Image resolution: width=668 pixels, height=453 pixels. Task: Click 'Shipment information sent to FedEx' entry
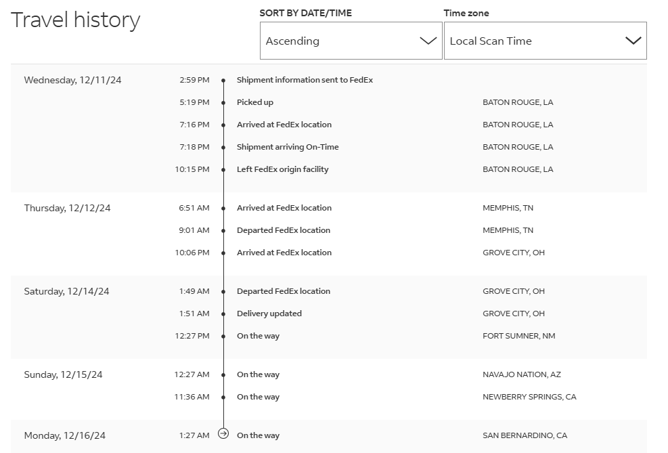tap(305, 80)
